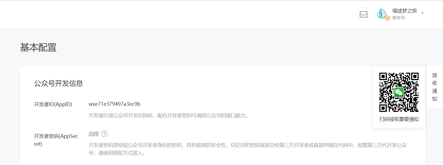Click the AppSecret security warning description
Screen dimensions: 443x165
pos(248,149)
